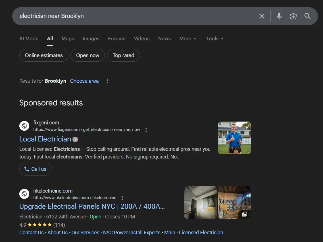Open the Licensed Electrician sitelink

click(x=201, y=233)
